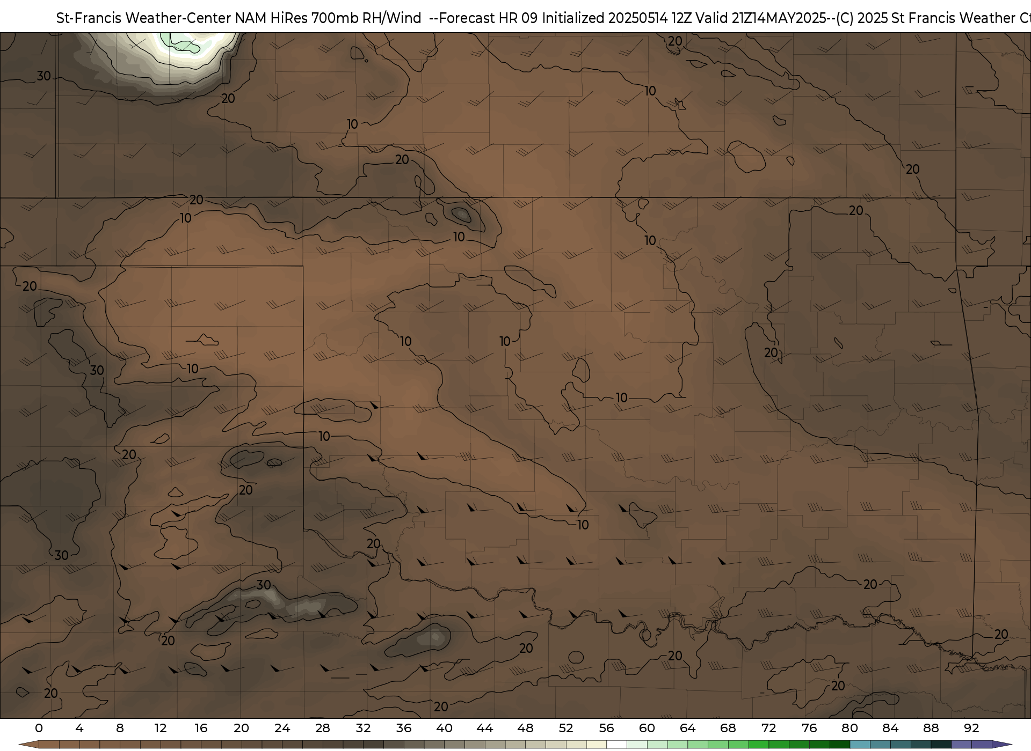Click the colorbar label '68'
Viewport: 1031px width, 751px height.
[728, 728]
